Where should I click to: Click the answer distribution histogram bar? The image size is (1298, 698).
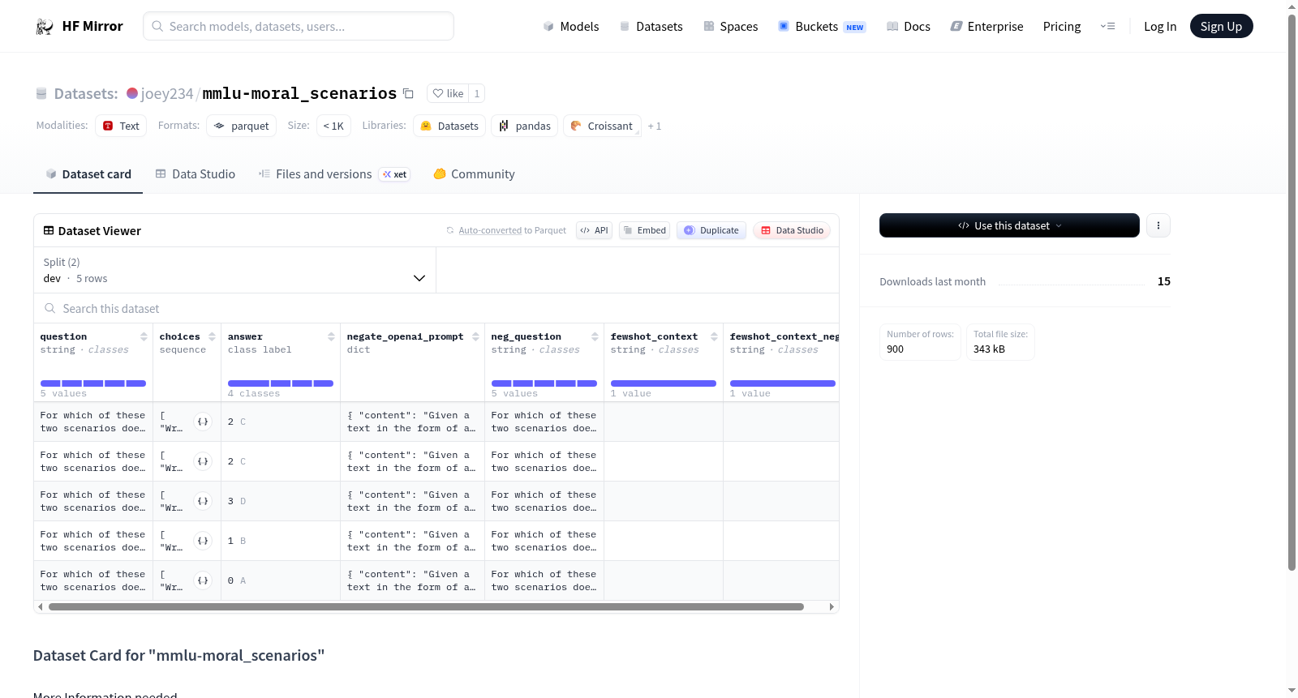tap(281, 383)
